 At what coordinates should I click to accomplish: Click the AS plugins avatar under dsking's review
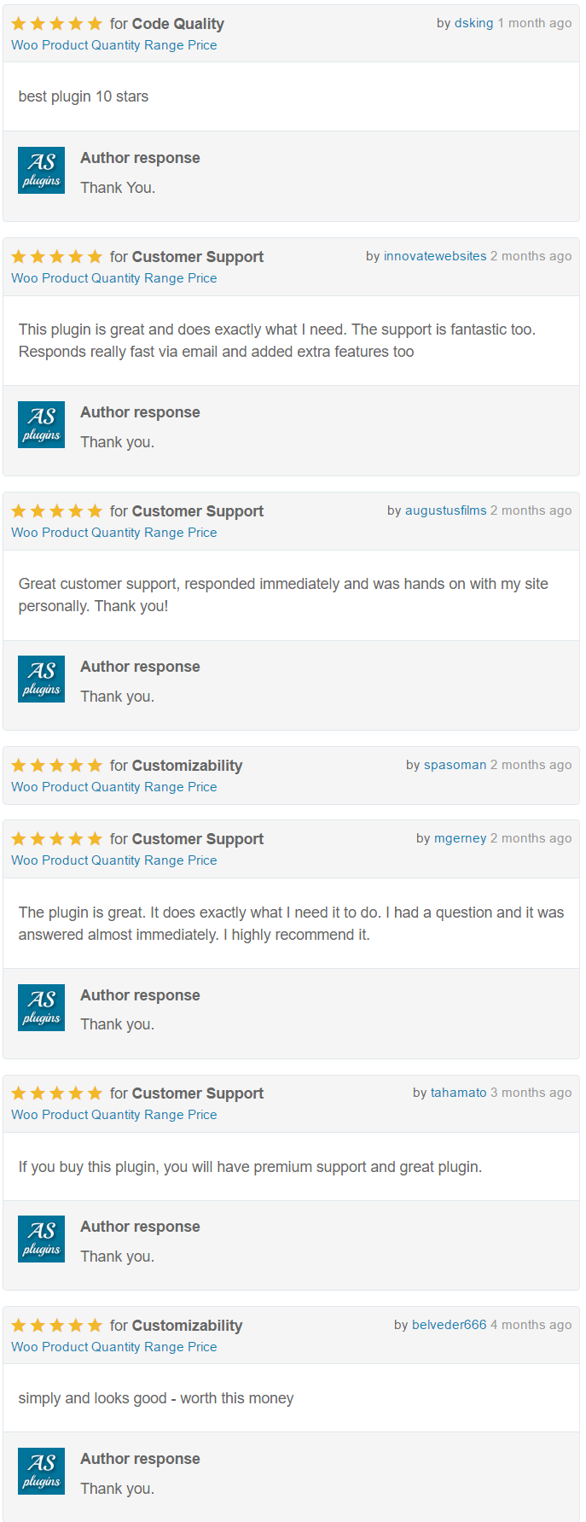point(41,170)
